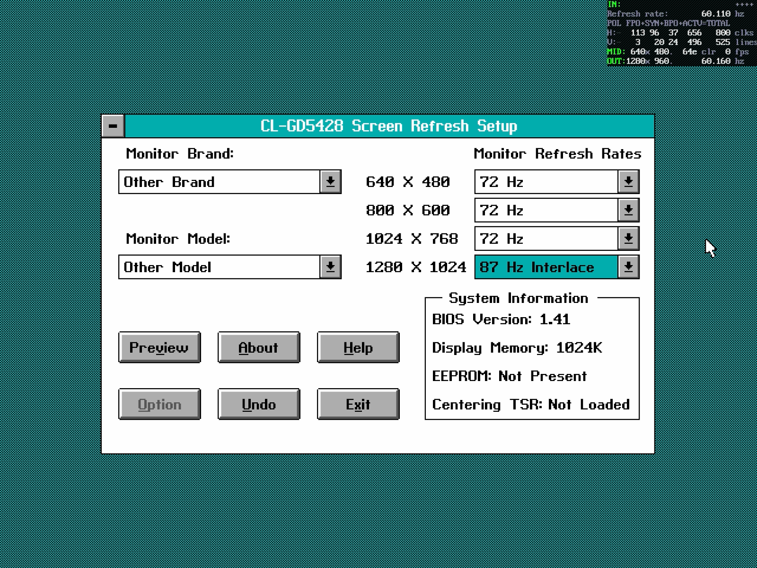Open the 1280 X 1024 refresh rate arrow
Image resolution: width=757 pixels, height=568 pixels.
(x=628, y=267)
